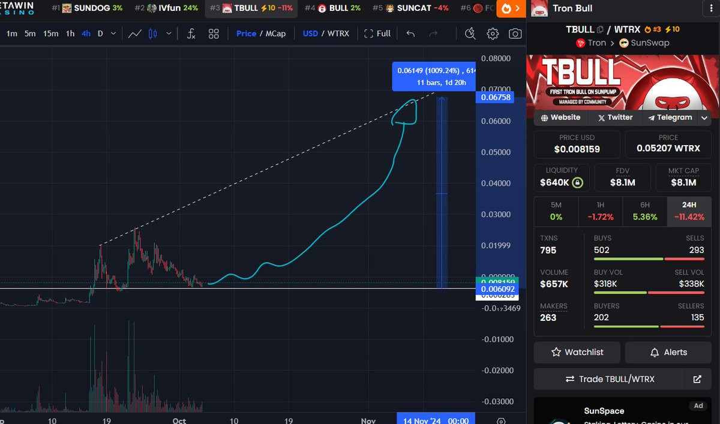Select the active 4h timeframe
This screenshot has width=720, height=424.
86,34
